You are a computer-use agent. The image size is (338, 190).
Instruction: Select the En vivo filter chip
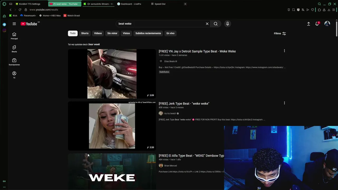coord(170,33)
